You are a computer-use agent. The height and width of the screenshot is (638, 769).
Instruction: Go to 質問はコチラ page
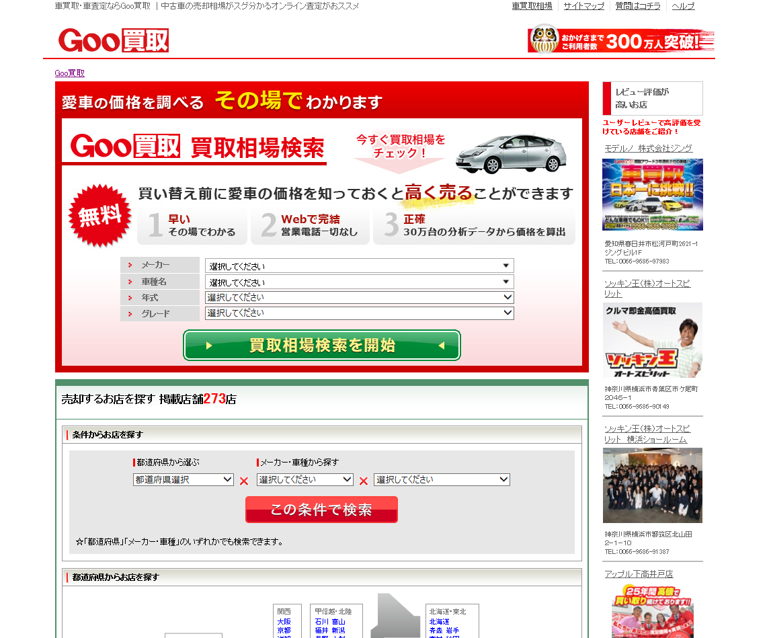(637, 6)
